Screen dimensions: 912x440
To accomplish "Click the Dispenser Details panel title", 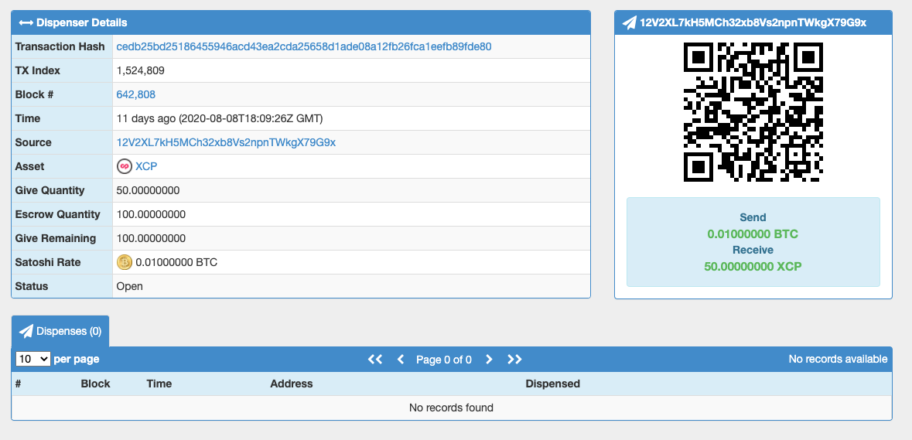I will click(81, 22).
